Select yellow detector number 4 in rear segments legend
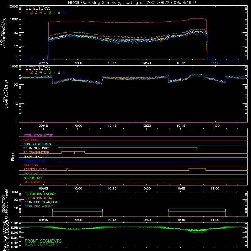Screen dimensions: 251x251 41,72
